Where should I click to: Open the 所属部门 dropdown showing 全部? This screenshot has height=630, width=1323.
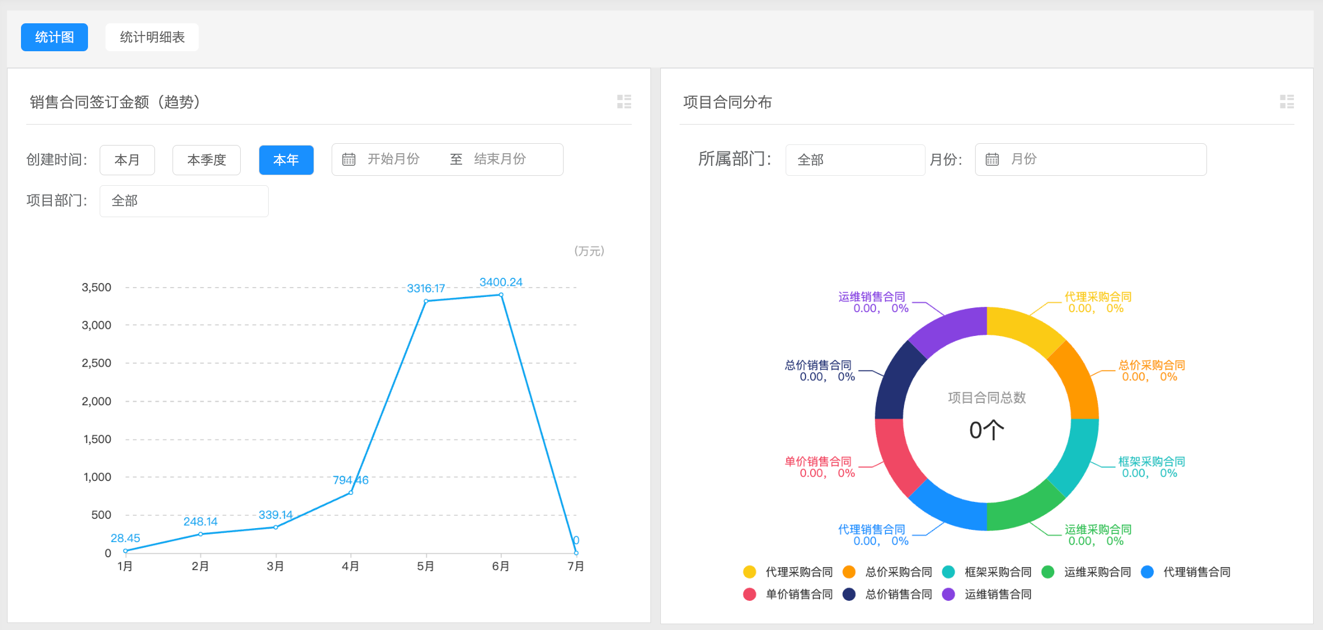pos(855,160)
